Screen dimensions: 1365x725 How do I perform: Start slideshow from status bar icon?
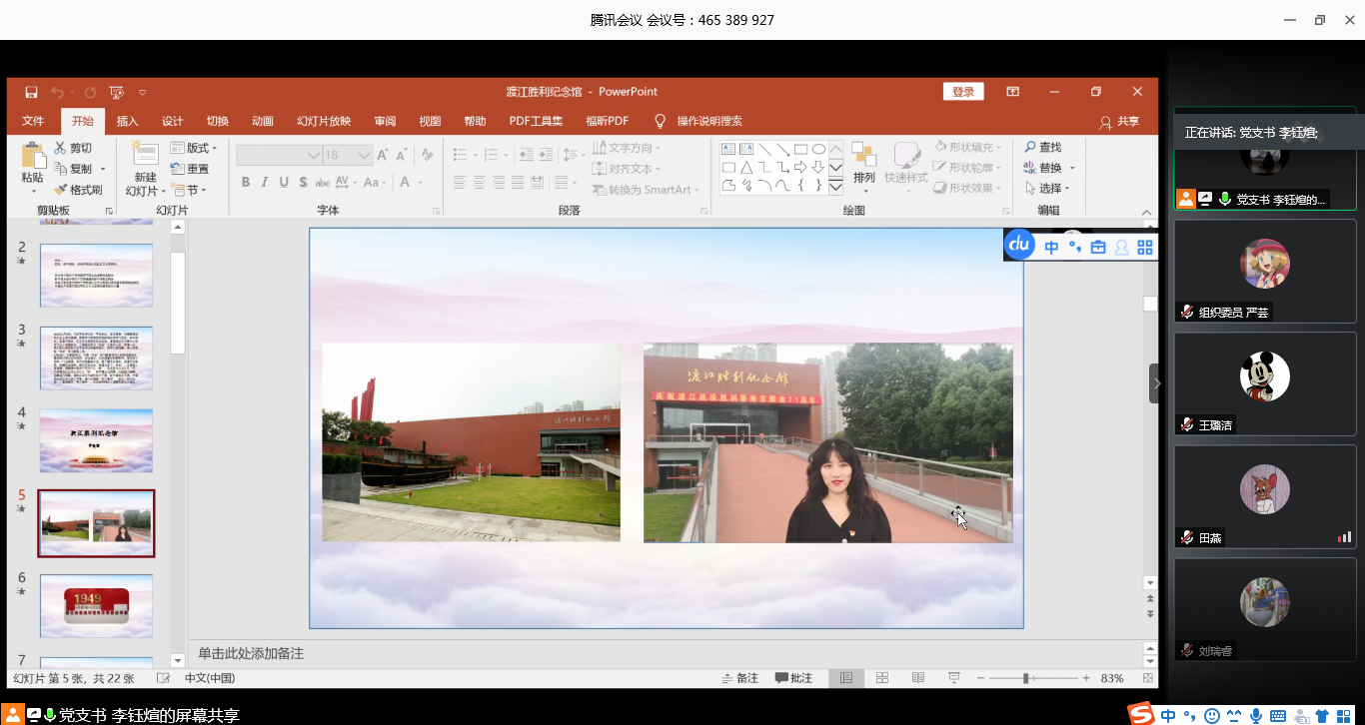tap(954, 678)
